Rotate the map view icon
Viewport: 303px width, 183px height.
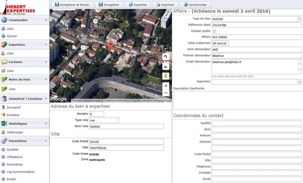click(166, 57)
